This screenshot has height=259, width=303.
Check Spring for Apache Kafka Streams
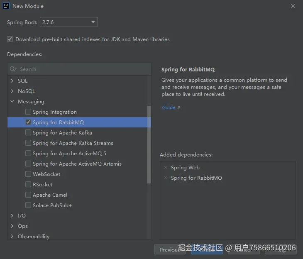pyautogui.click(x=28, y=143)
